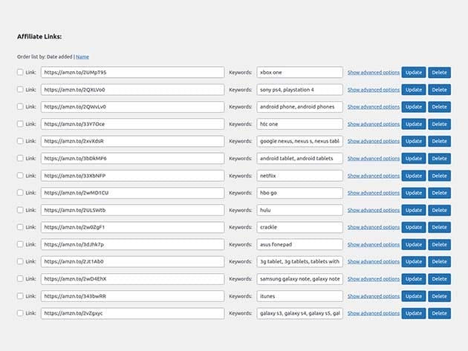468x351 pixels.
Task: Select the checkbox for the itunes link
Action: [x=20, y=296]
